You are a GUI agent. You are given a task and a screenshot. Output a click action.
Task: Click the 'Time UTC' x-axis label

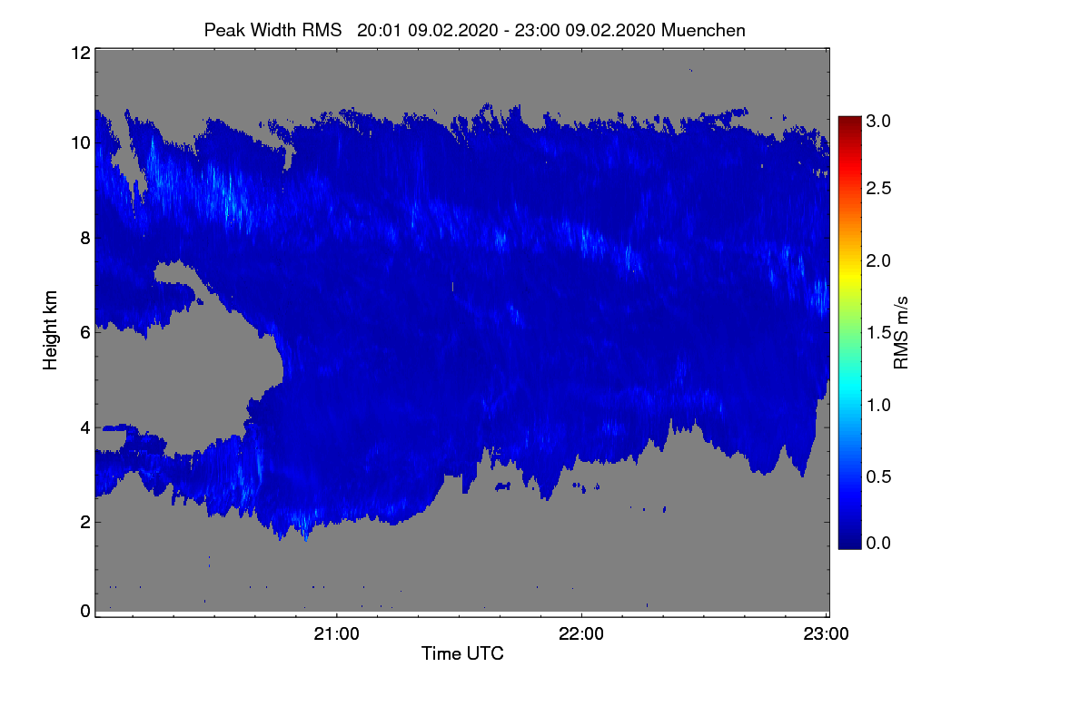tap(462, 652)
